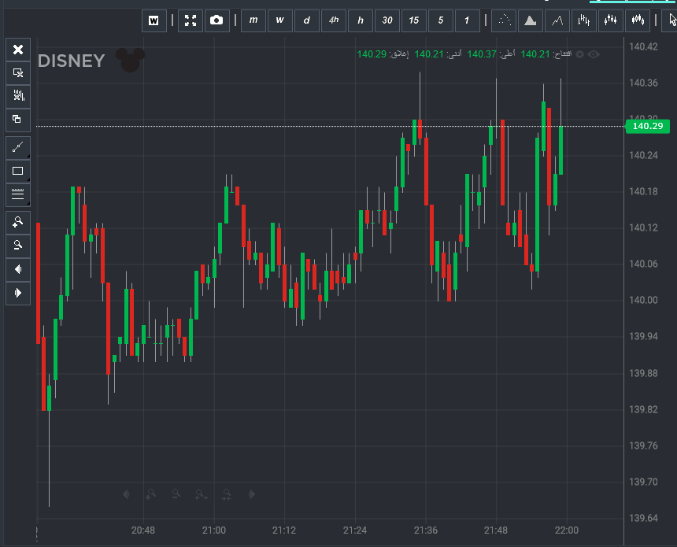This screenshot has height=547, width=677.
Task: Switch to the 30-minute timeframe
Action: [x=387, y=20]
